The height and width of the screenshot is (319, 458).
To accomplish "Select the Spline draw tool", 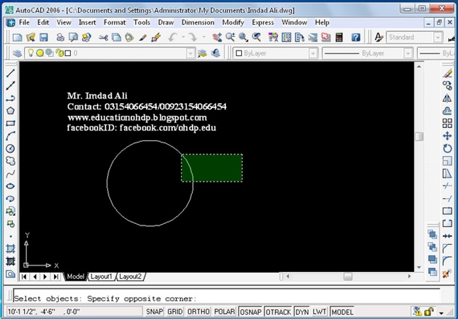I will pos(11,174).
